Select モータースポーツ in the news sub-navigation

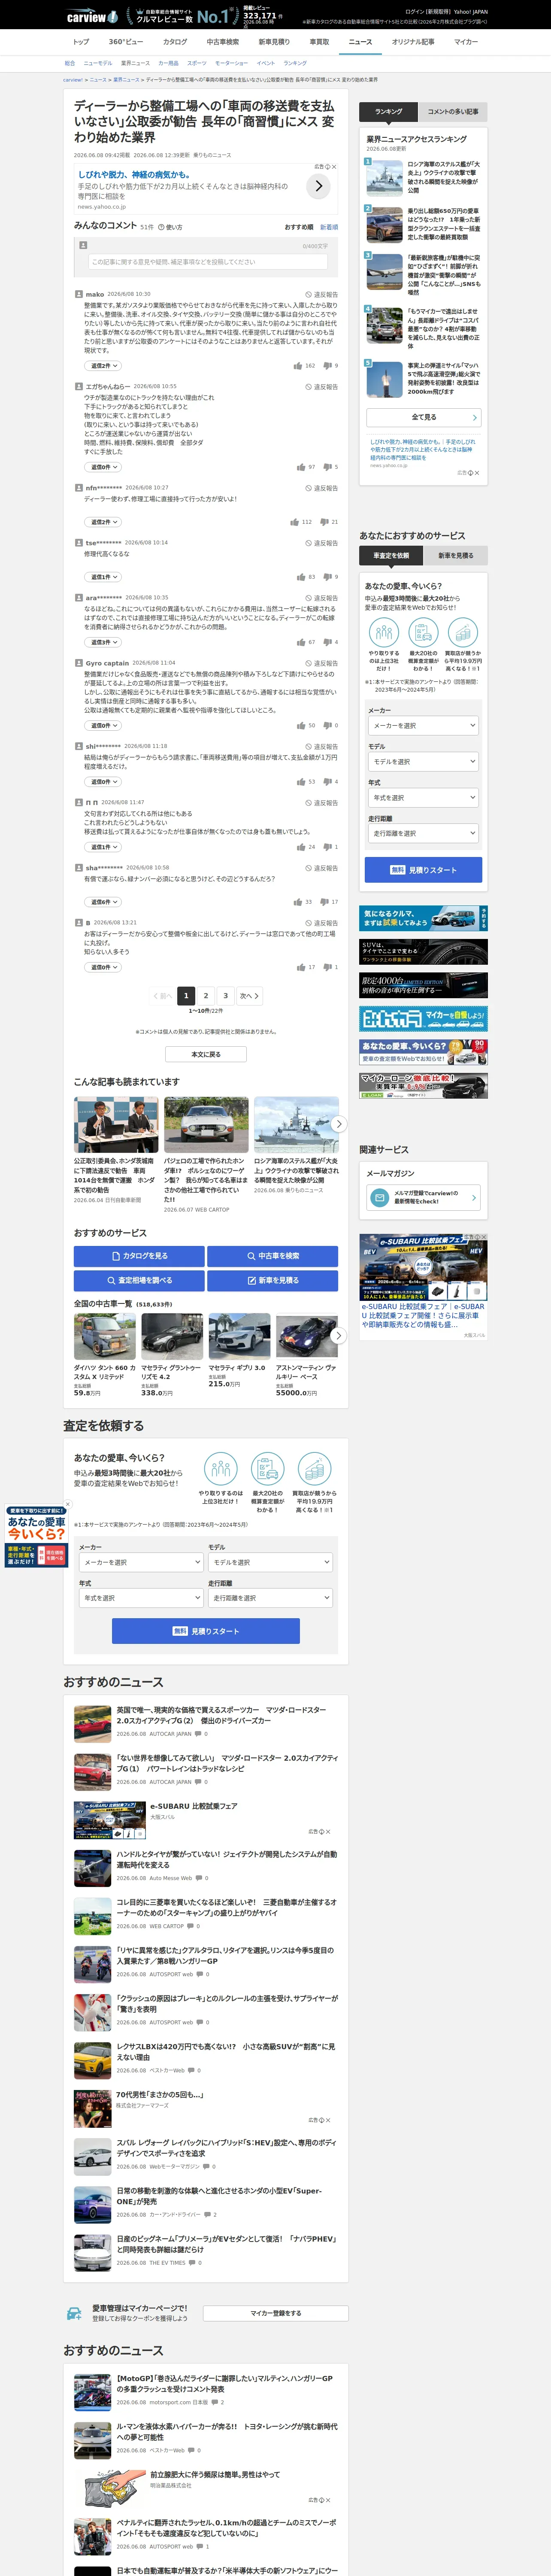coord(231,63)
